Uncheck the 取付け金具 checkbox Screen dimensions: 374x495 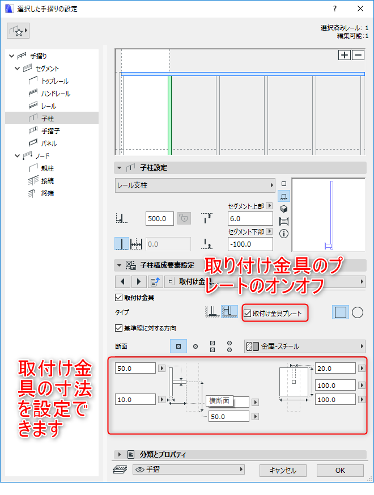click(x=119, y=297)
